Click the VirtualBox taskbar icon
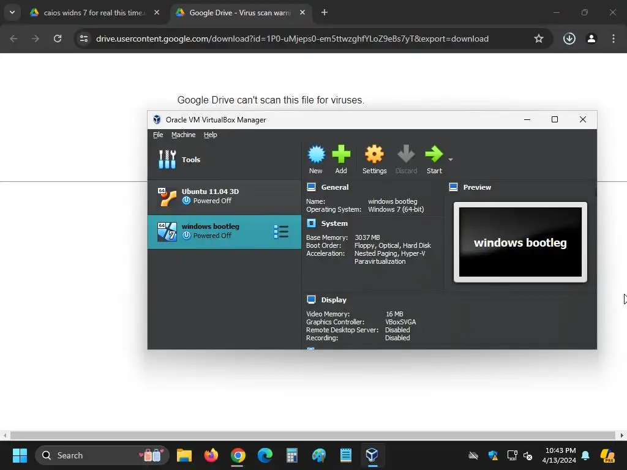This screenshot has width=627, height=470. 372,455
